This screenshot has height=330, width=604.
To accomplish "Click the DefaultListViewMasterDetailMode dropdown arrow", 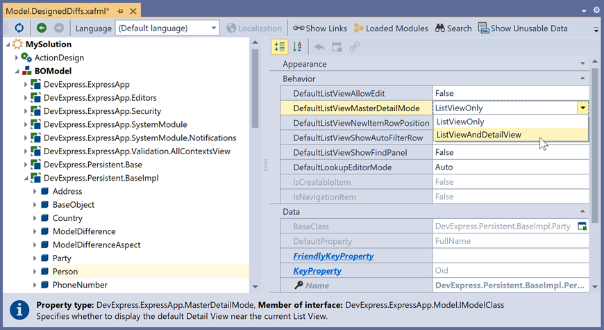I will (x=582, y=108).
